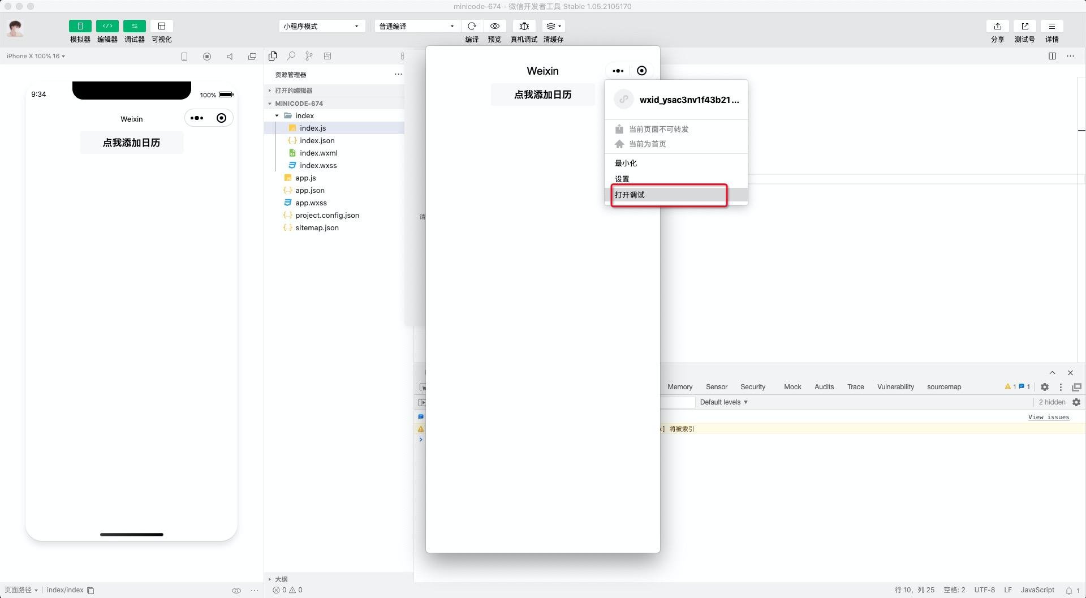Switch to the Trace tab

point(856,387)
